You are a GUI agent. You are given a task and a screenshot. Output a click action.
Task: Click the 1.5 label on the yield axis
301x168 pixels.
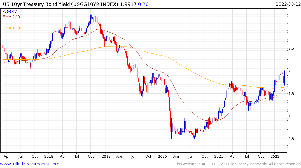[291, 94]
